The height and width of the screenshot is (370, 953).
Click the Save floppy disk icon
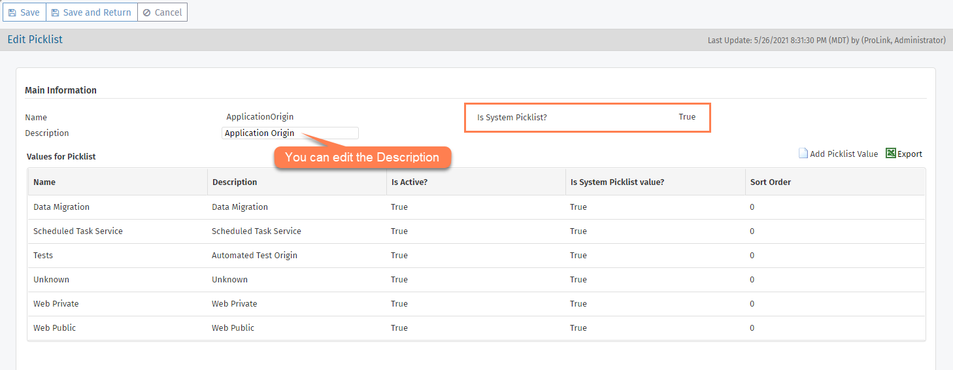click(12, 12)
